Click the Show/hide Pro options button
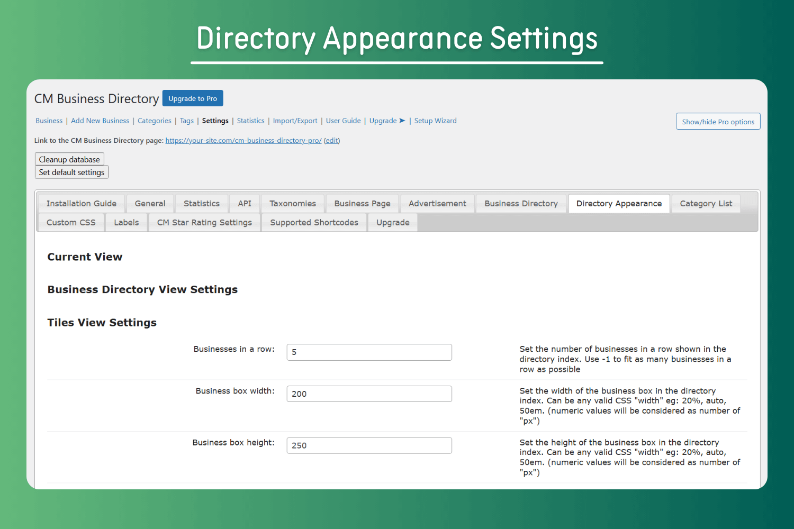This screenshot has width=794, height=529. point(718,122)
